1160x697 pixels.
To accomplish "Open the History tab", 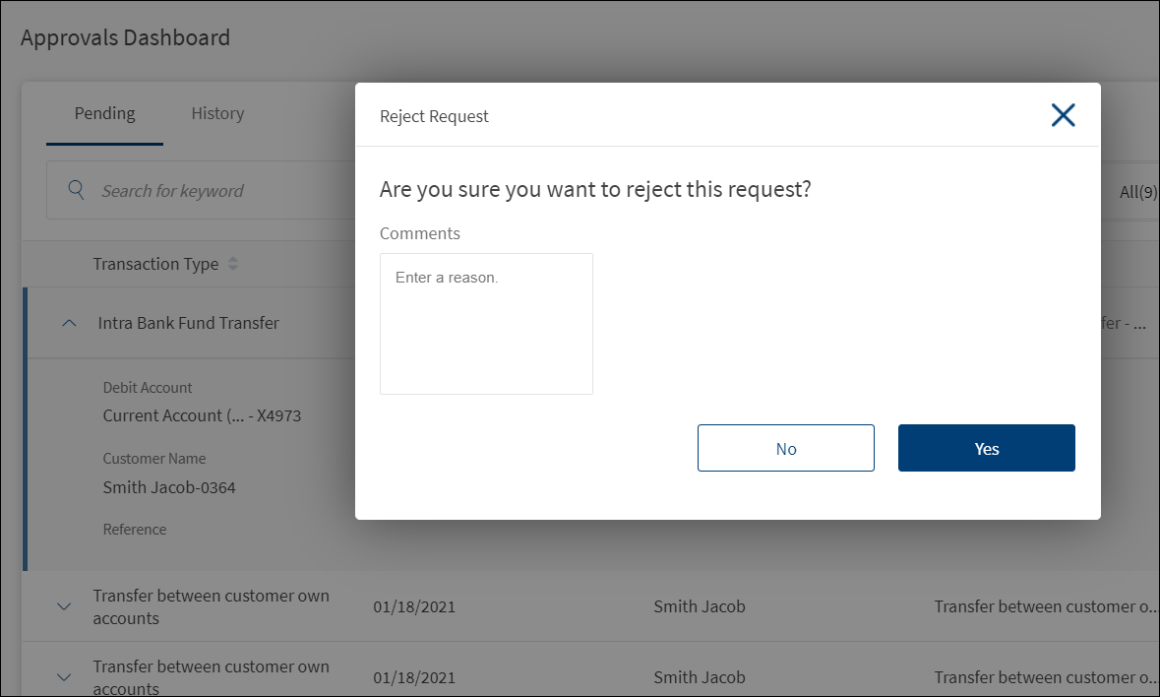I will (217, 113).
